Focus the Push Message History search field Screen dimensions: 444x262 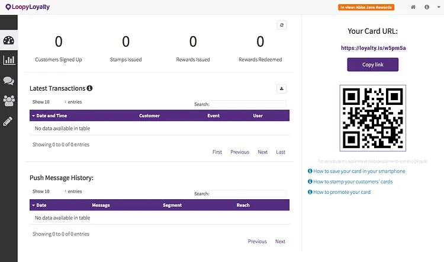(x=248, y=193)
